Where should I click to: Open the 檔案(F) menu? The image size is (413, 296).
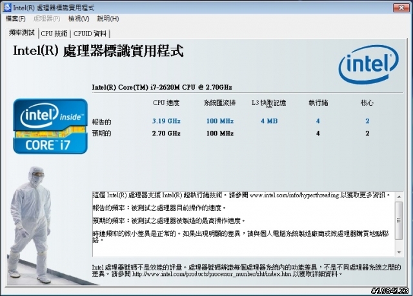pos(15,19)
